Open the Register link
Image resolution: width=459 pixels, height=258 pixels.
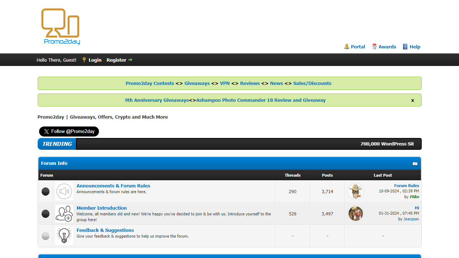click(117, 60)
